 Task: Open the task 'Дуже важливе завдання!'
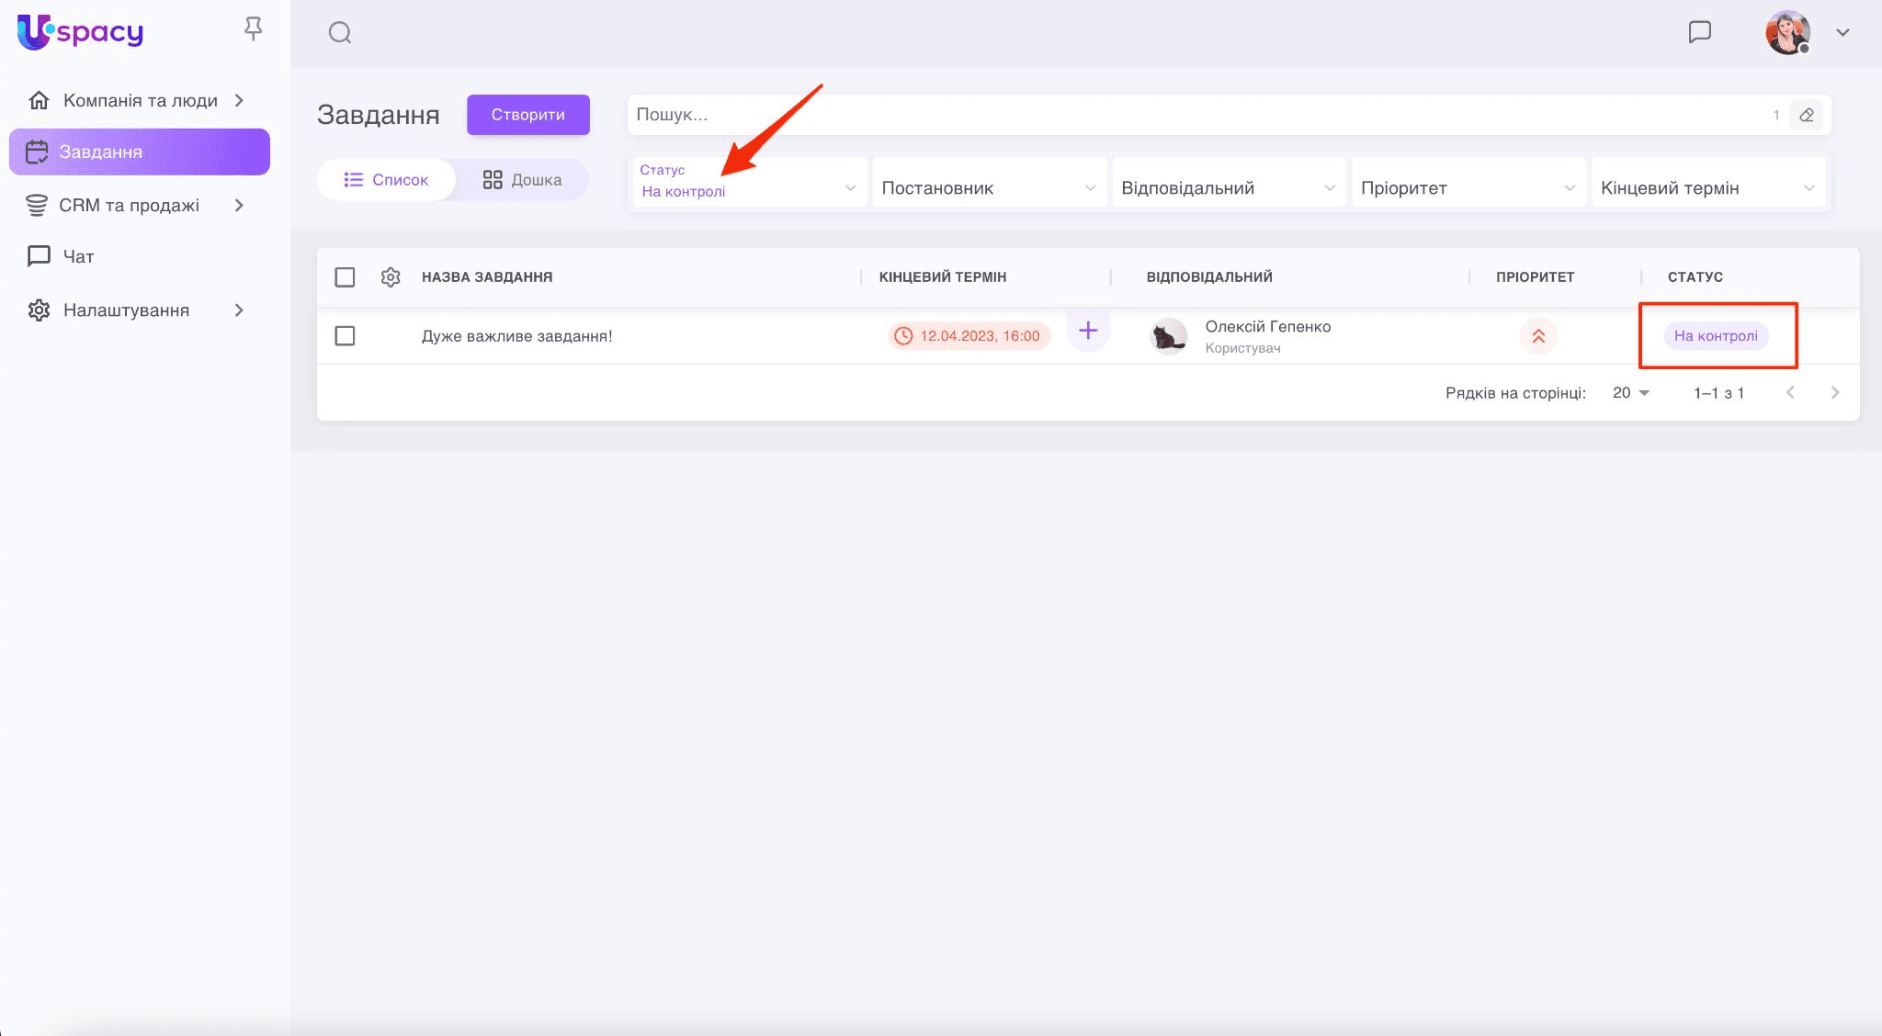click(516, 336)
